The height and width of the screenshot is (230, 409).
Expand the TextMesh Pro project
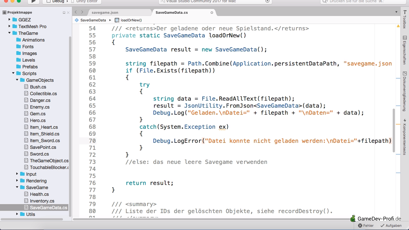(10, 26)
